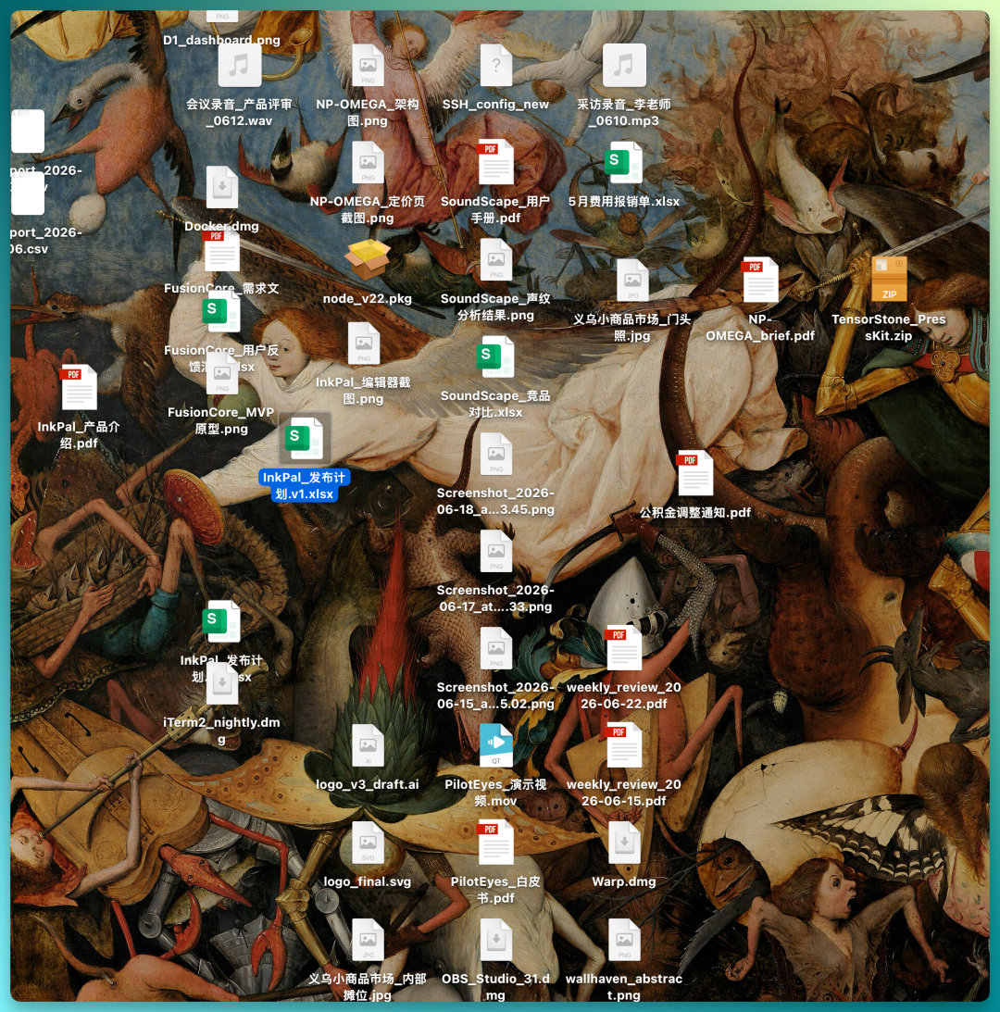The image size is (1000, 1012).
Task: Click the NP-OMEGA_架构图.png file icon
Action: (x=368, y=65)
